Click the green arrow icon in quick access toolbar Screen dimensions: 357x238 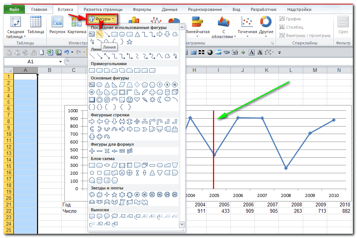[243, 52]
